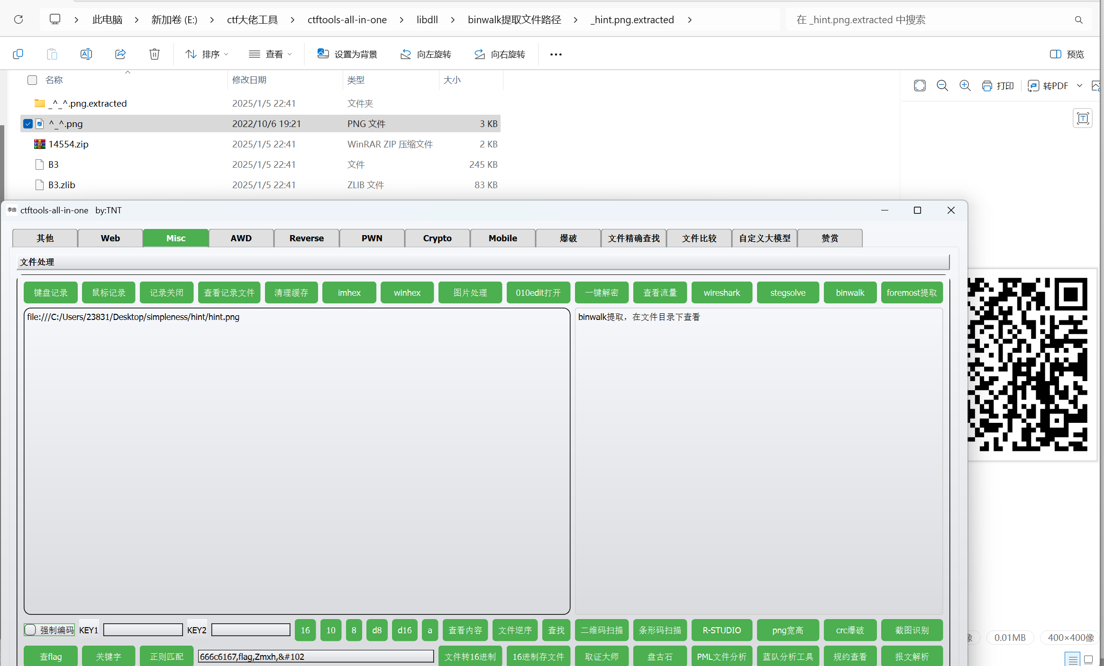
Task: Switch to the Web tab
Action: [110, 238]
